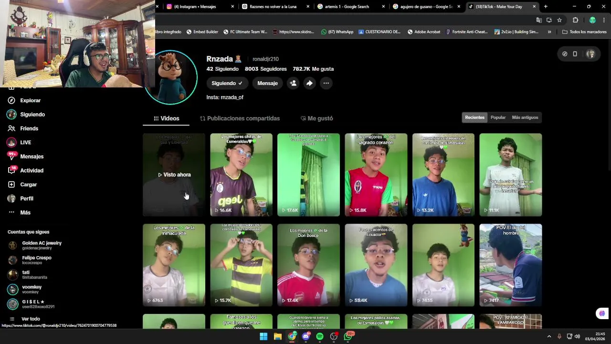This screenshot has width=611, height=344.
Task: Open the Chrome extensions puzzle icon
Action: [x=575, y=20]
